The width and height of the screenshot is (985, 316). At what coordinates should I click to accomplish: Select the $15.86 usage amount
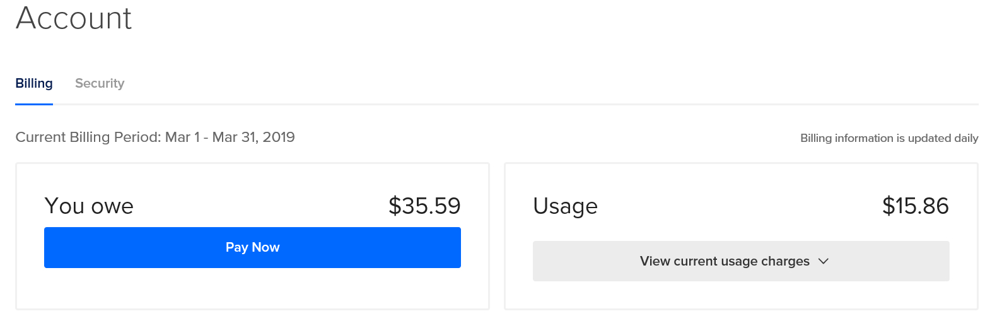(x=915, y=206)
